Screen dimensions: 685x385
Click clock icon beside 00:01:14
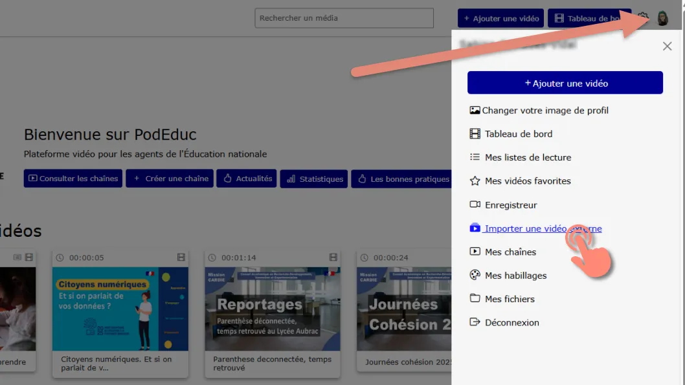(212, 258)
